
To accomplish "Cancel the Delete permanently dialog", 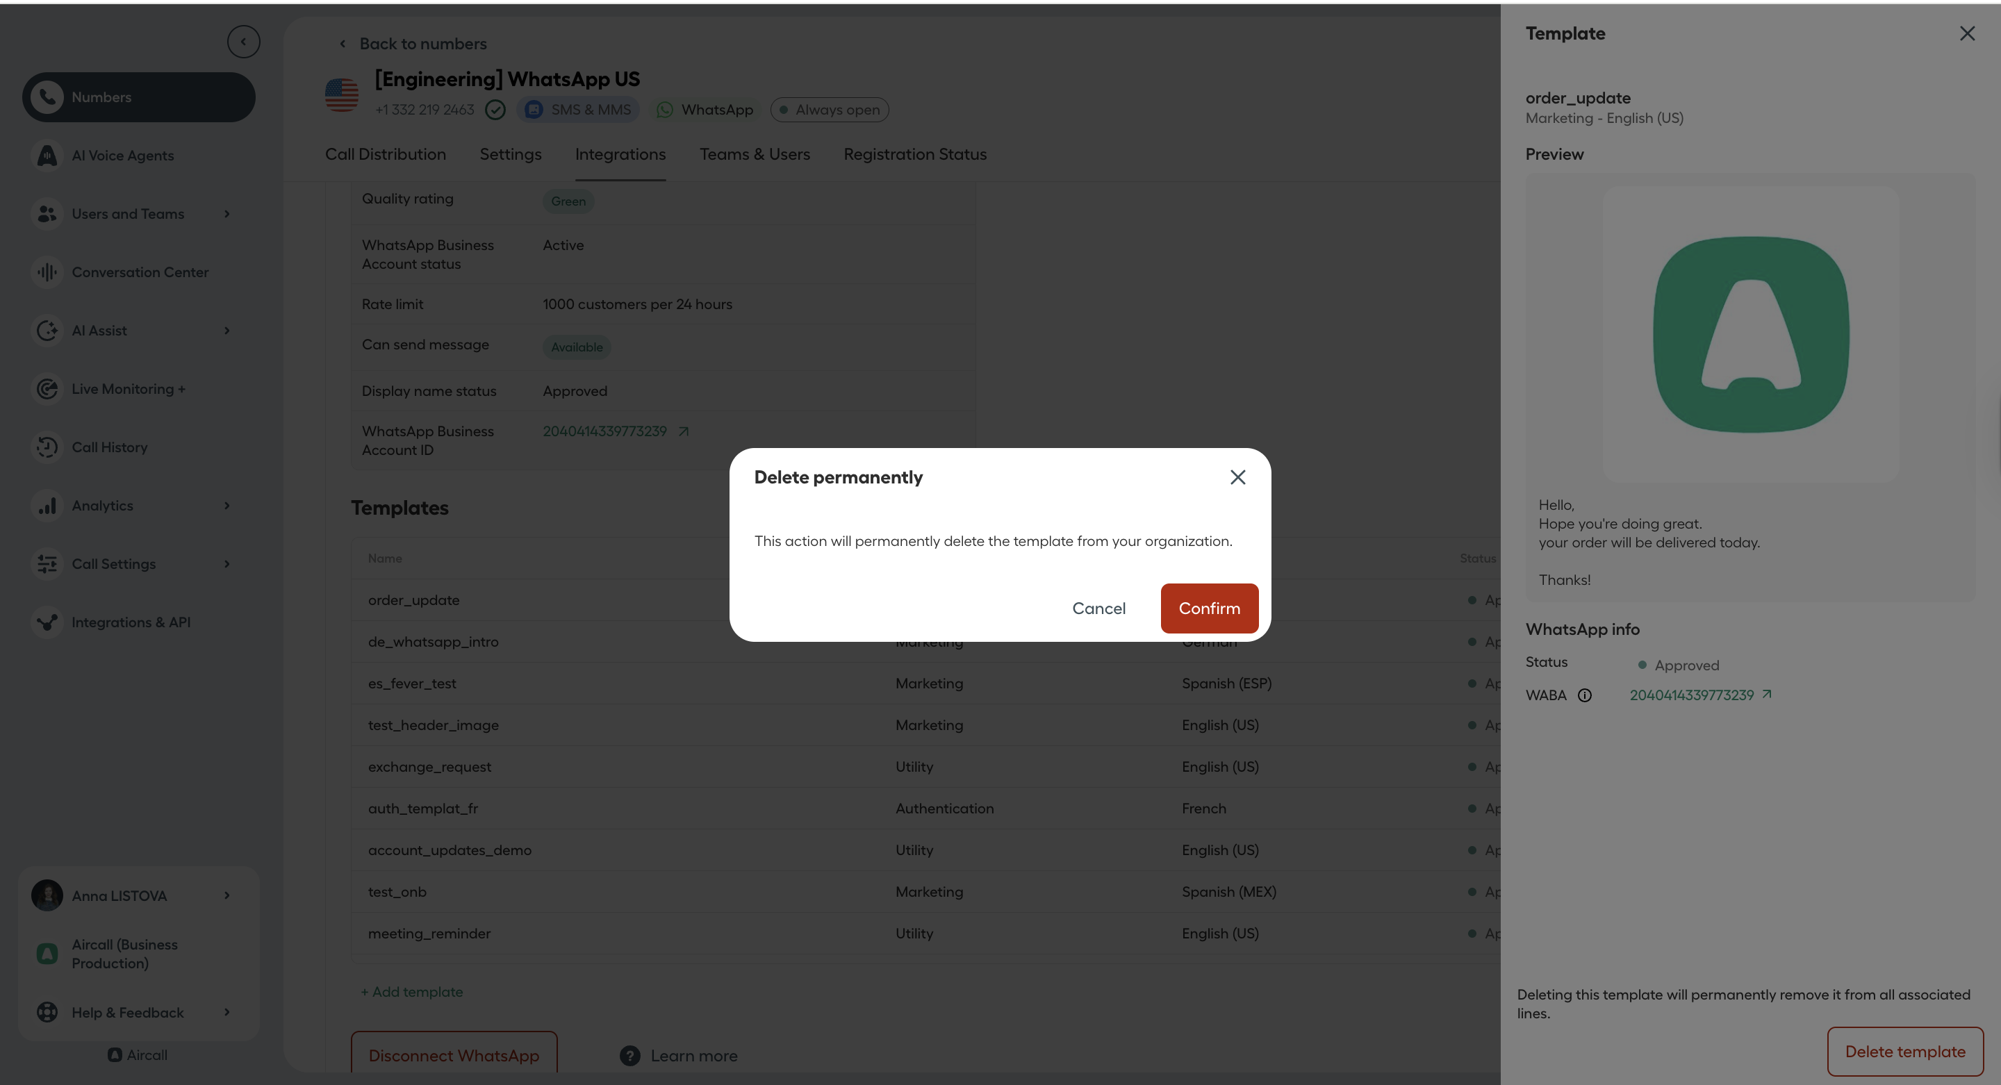I will point(1098,608).
